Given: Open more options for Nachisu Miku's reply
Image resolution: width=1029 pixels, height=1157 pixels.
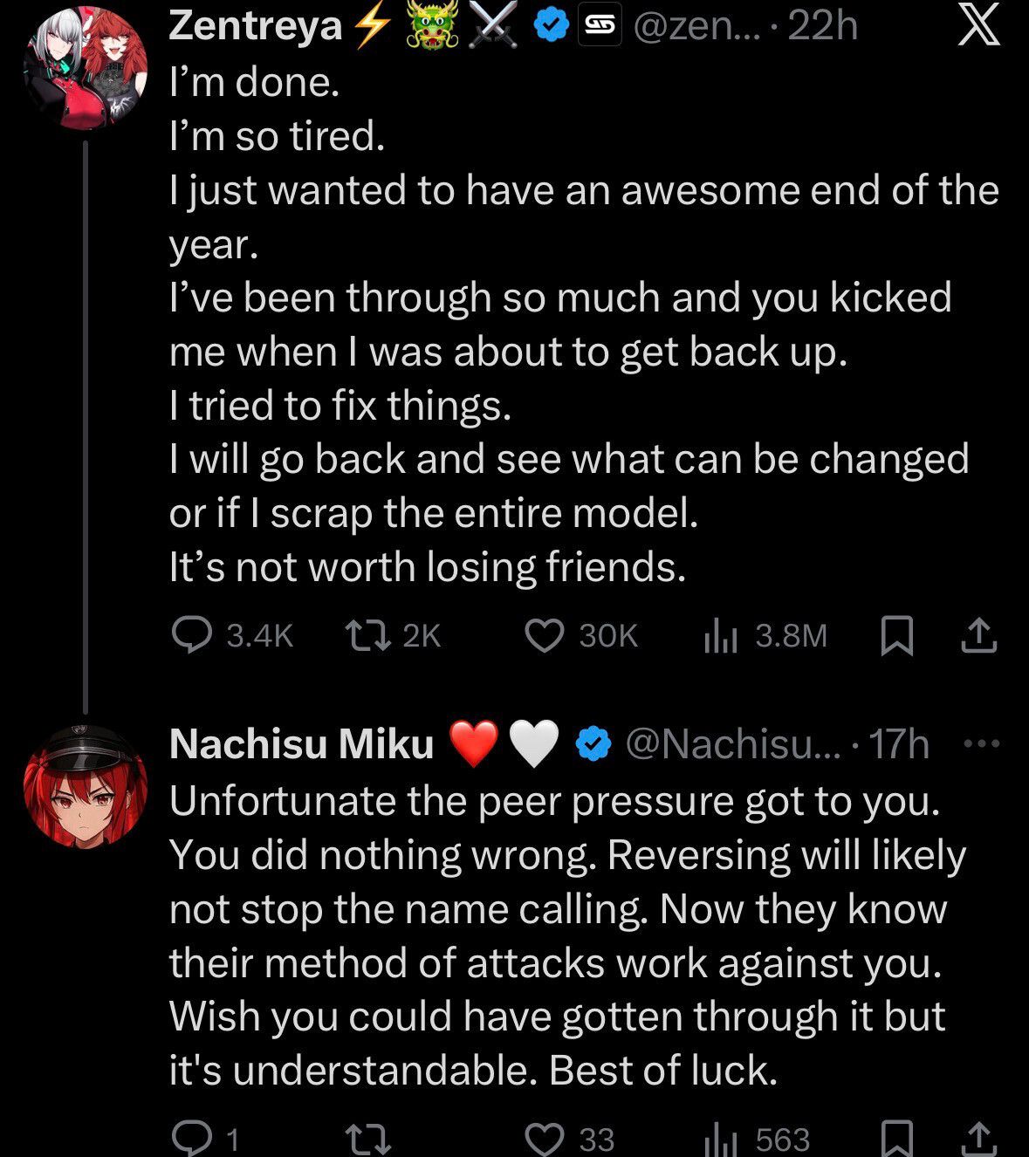Looking at the screenshot, I should point(982,744).
